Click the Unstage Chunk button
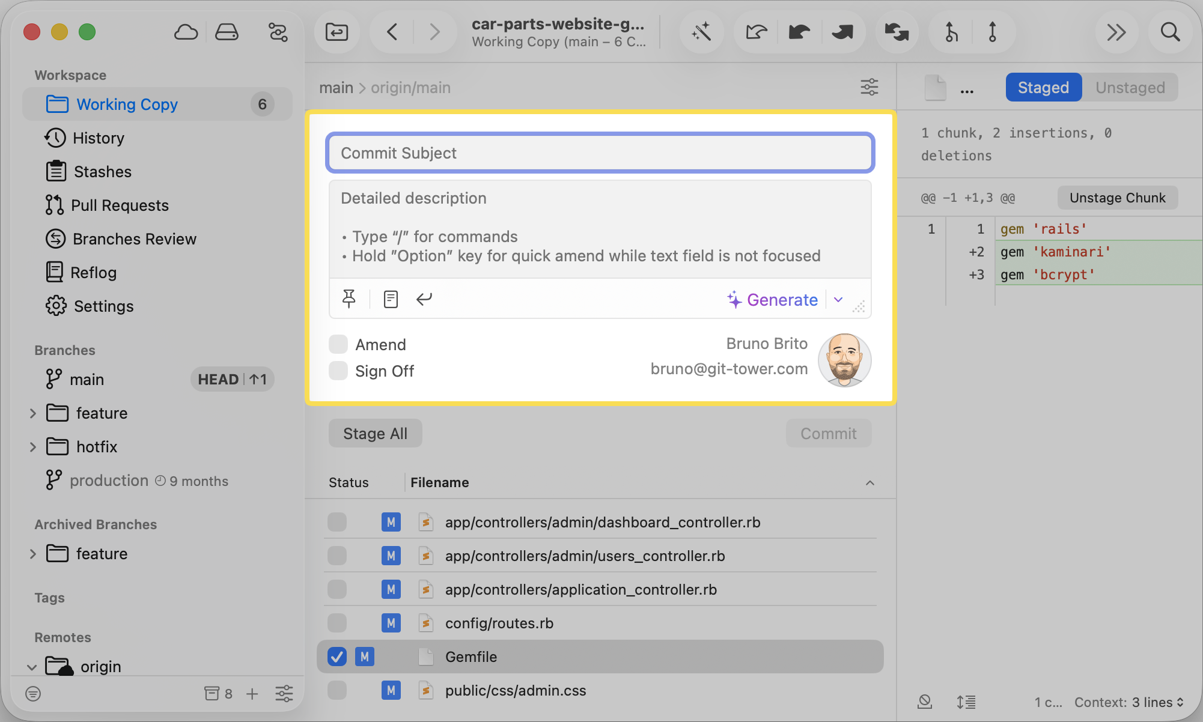The width and height of the screenshot is (1203, 722). [x=1117, y=197]
